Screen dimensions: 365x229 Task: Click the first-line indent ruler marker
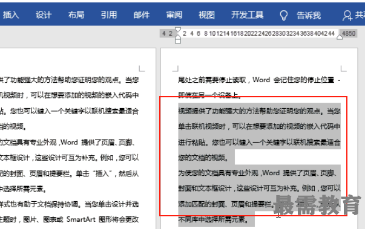pos(178,30)
